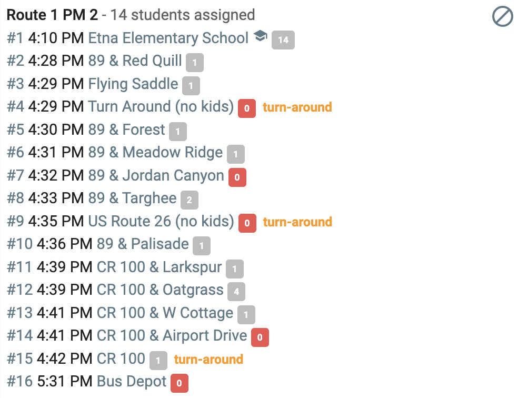This screenshot has height=398, width=518.
Task: Click turn-around label on stop #15
Action: click(x=208, y=360)
